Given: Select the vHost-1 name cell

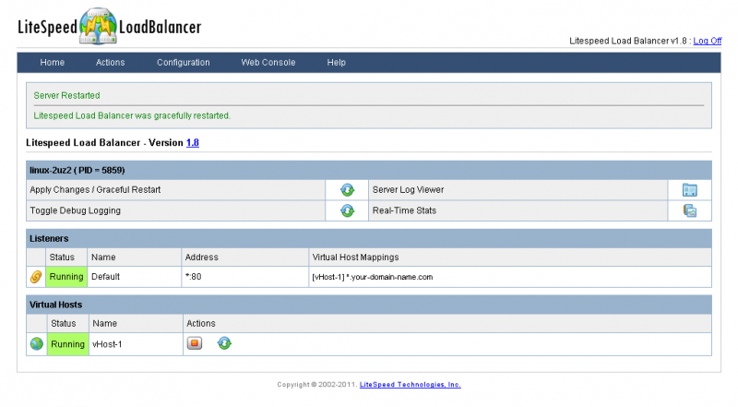Looking at the screenshot, I should [x=136, y=344].
